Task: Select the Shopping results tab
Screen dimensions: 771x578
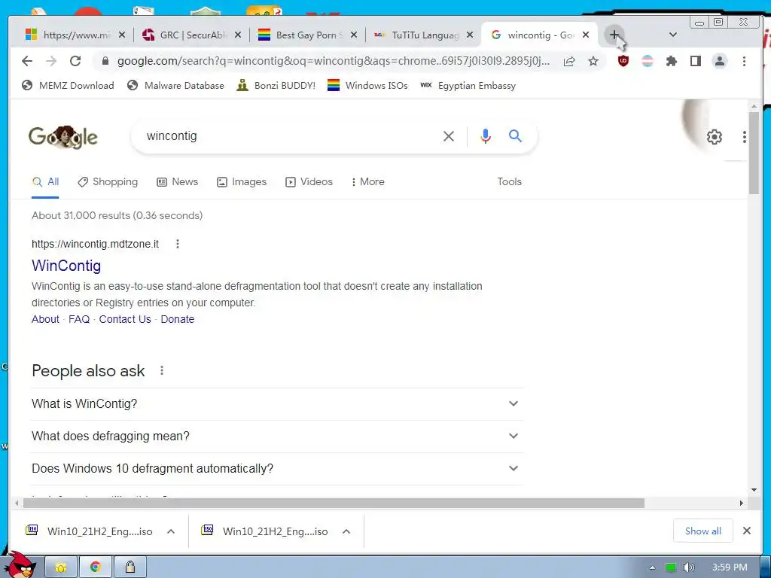Action: (108, 182)
